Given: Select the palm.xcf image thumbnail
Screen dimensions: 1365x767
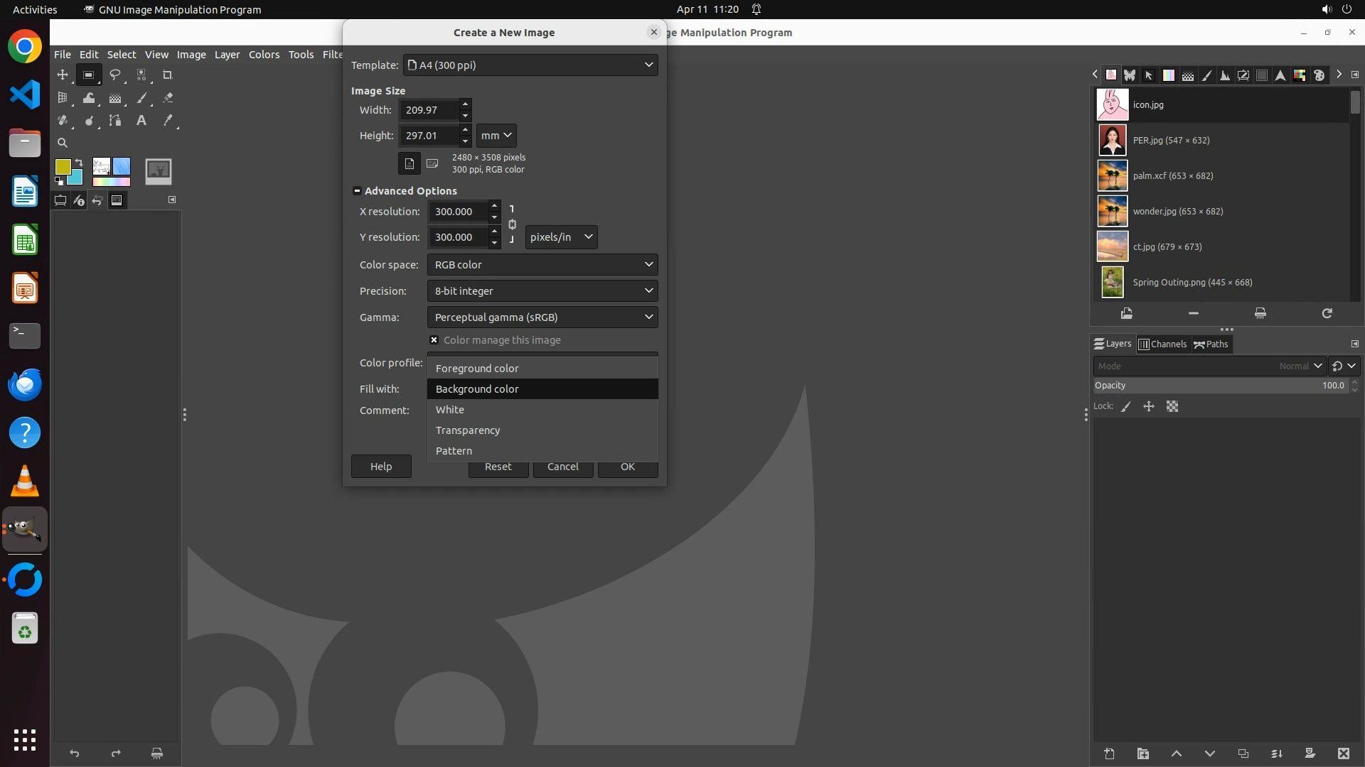Looking at the screenshot, I should pyautogui.click(x=1113, y=176).
